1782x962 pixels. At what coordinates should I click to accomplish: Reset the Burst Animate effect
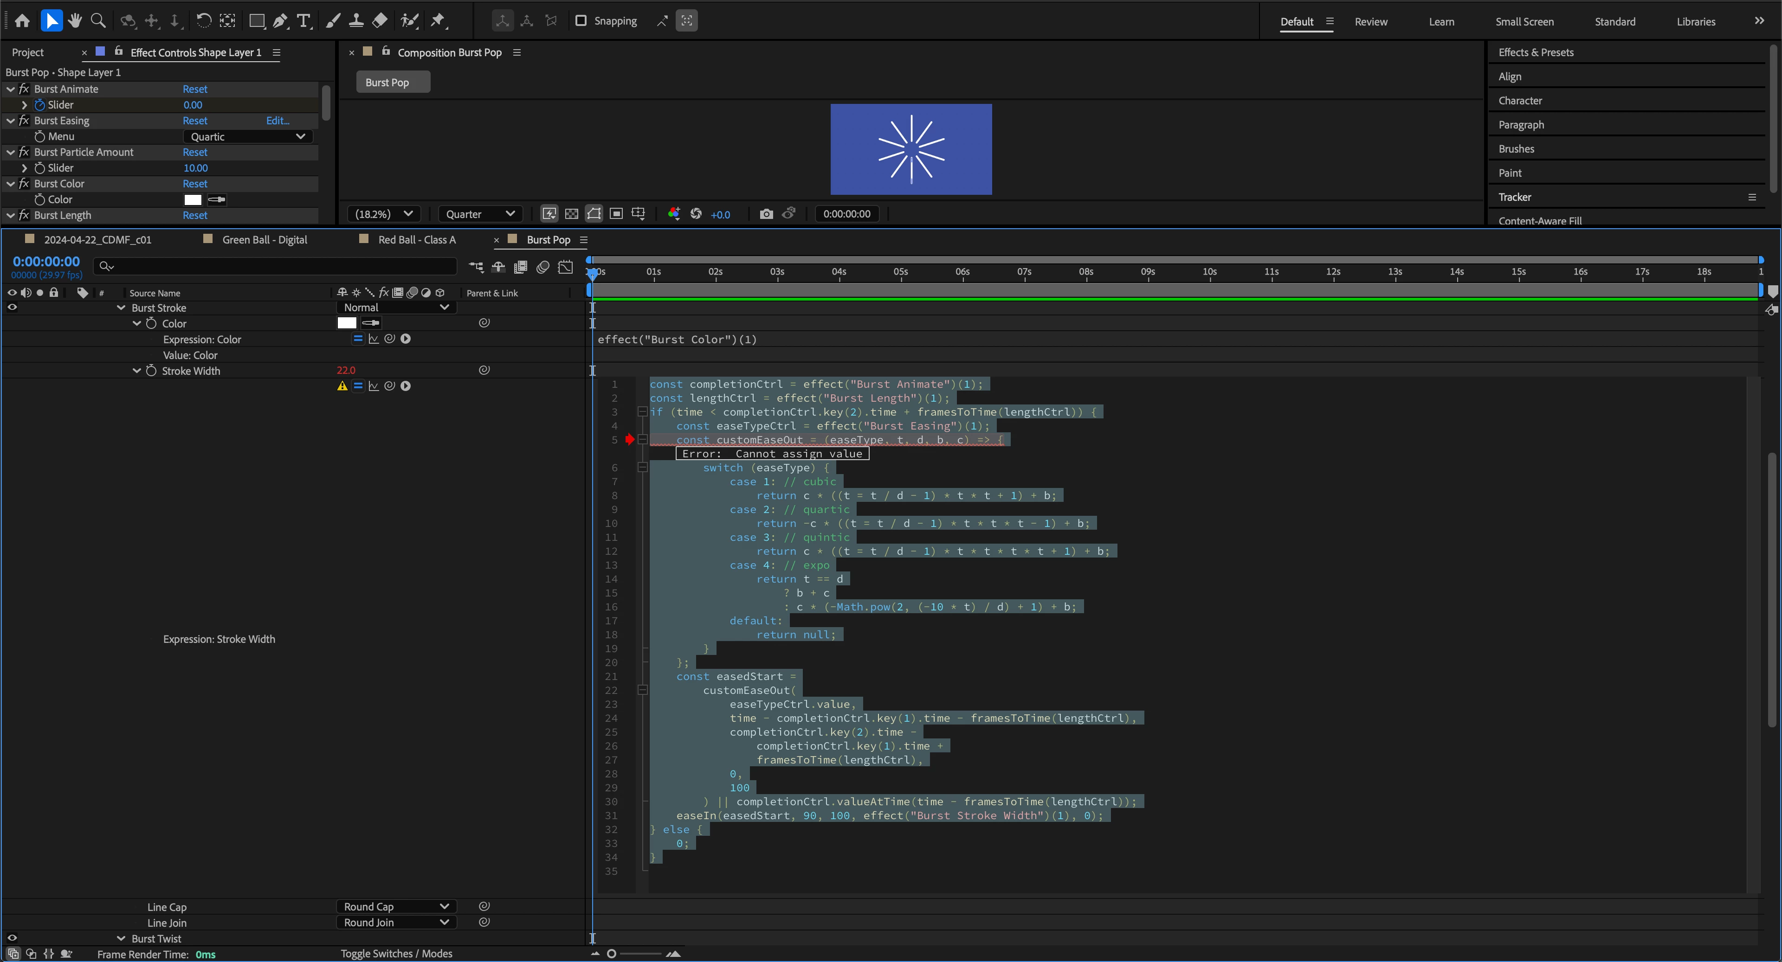[194, 89]
